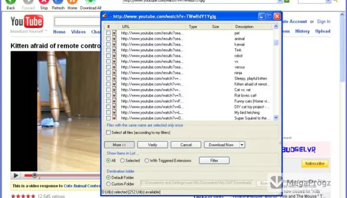The width and height of the screenshot is (347, 198).
Task: Click the file icon in the 'animal' row
Action: pyautogui.click(x=114, y=39)
